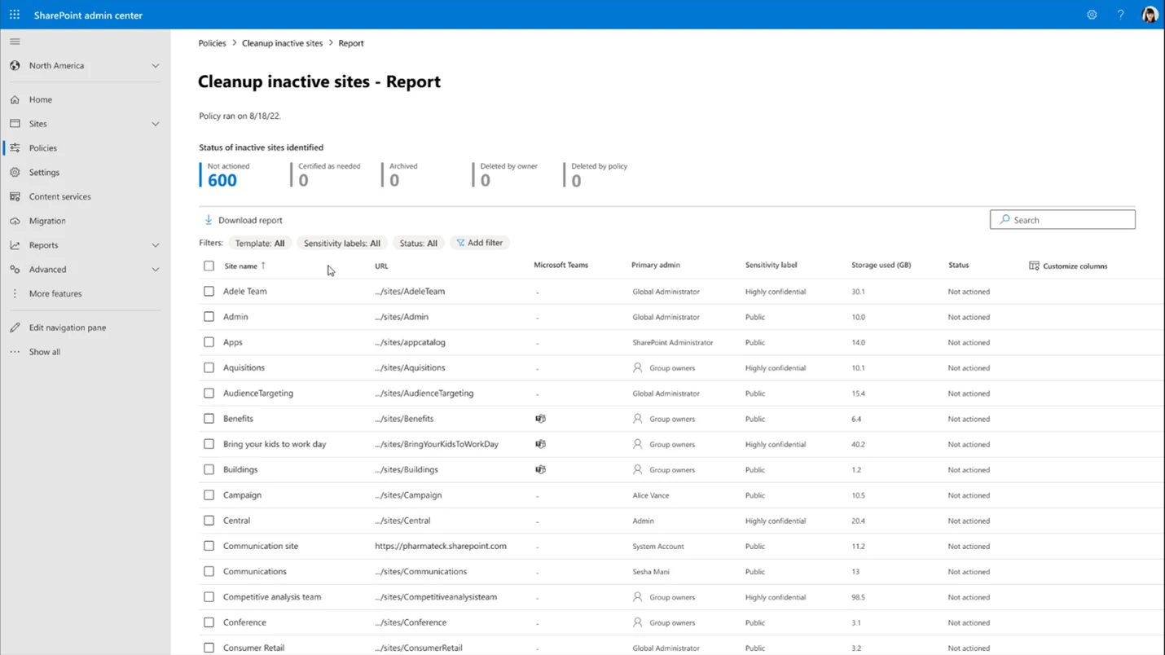Open Home from the navigation pane

38,99
